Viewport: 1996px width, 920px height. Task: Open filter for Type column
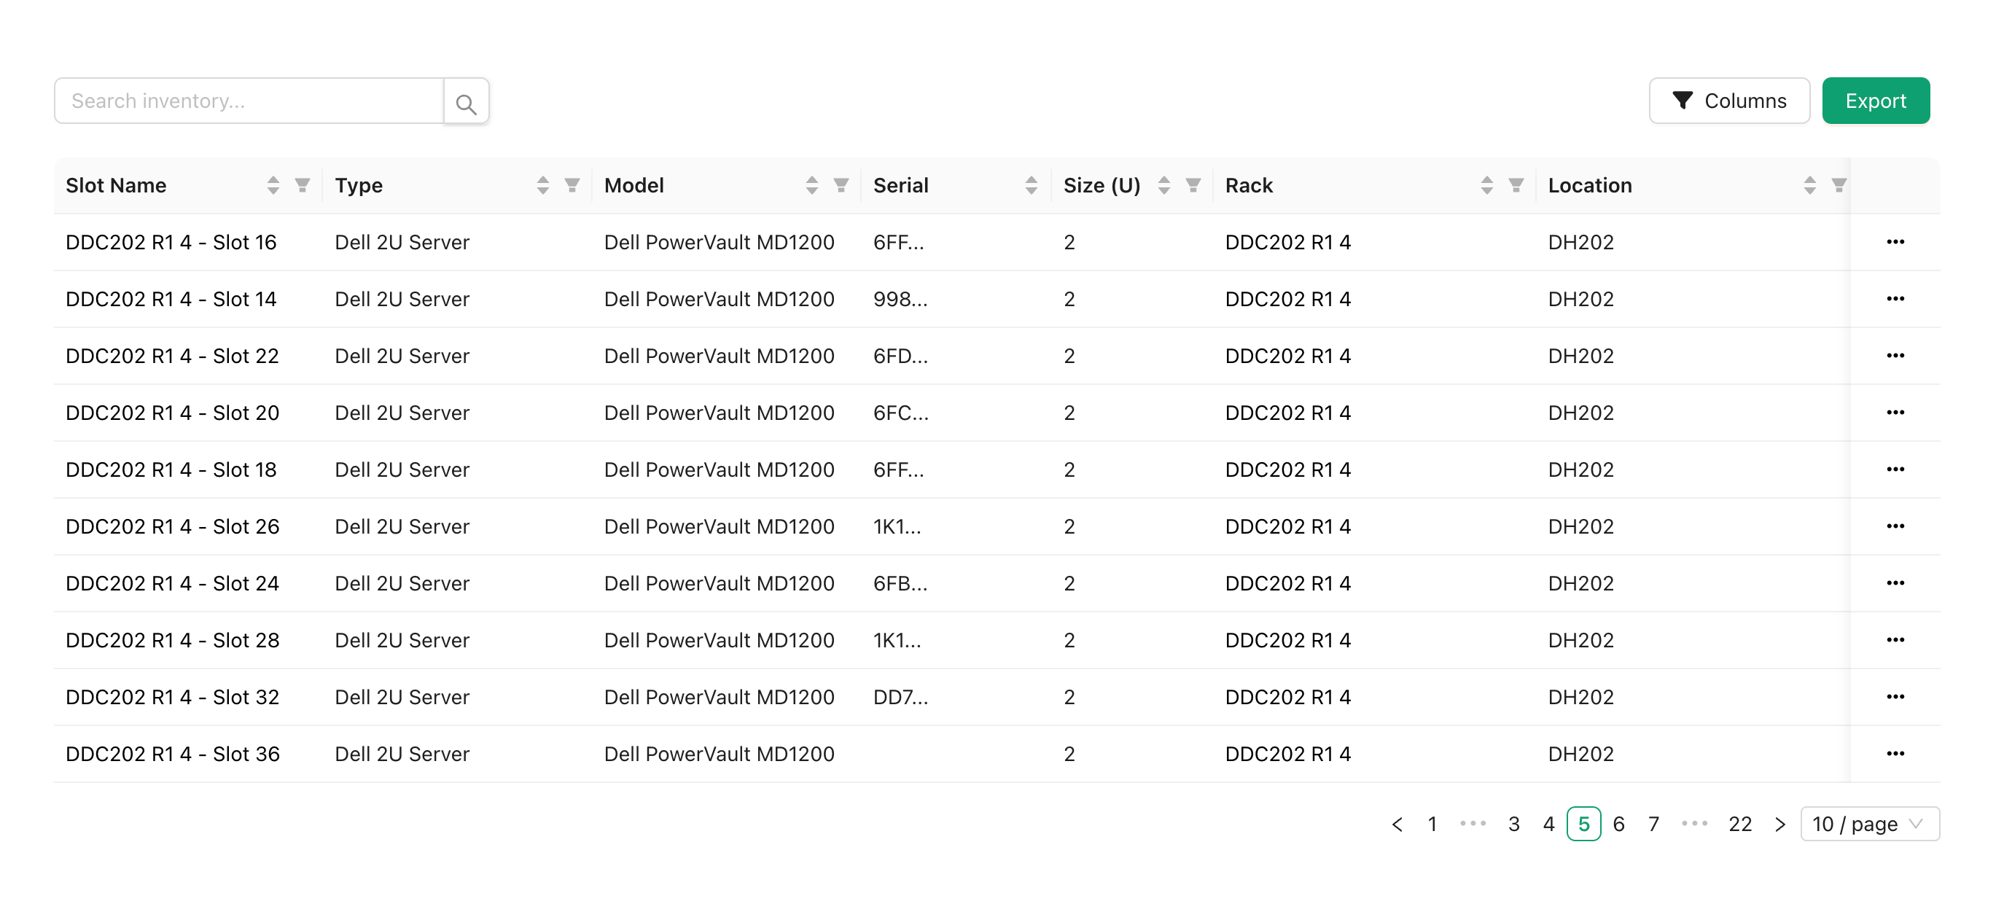coord(572,185)
